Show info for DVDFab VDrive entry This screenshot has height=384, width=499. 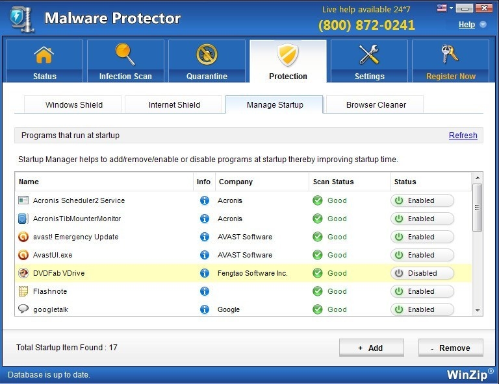point(205,273)
